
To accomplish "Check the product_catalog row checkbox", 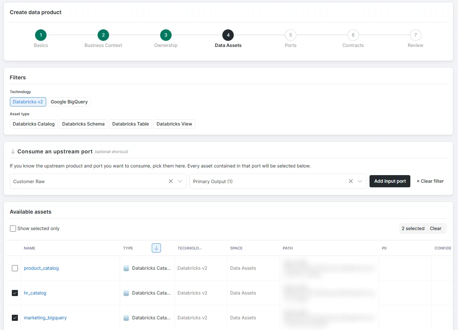I will [x=15, y=268].
